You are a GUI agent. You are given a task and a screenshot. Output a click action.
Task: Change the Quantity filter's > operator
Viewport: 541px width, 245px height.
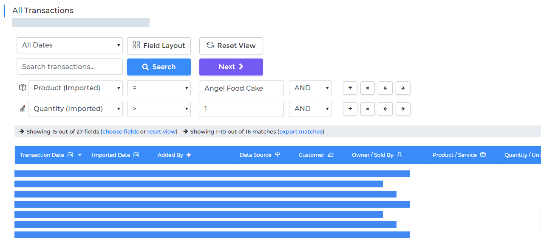coord(159,109)
